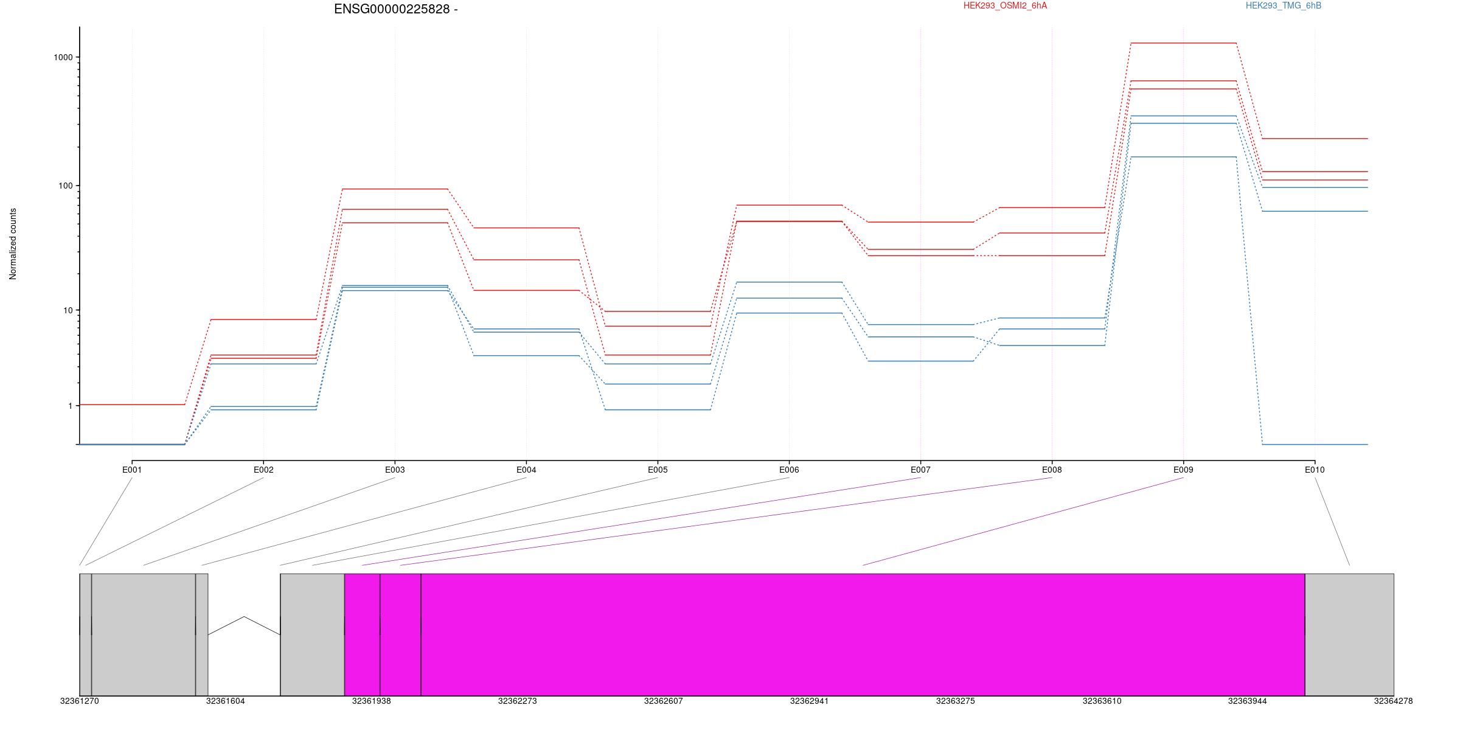Click genomic coordinate 32362273
This screenshot has width=1460, height=730.
pyautogui.click(x=517, y=701)
